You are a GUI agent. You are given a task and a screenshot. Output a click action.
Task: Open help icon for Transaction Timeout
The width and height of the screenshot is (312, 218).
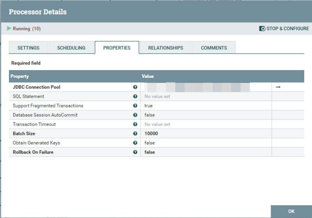(135, 124)
